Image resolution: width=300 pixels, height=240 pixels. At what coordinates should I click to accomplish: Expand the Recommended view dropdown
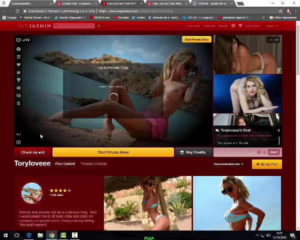228,164
